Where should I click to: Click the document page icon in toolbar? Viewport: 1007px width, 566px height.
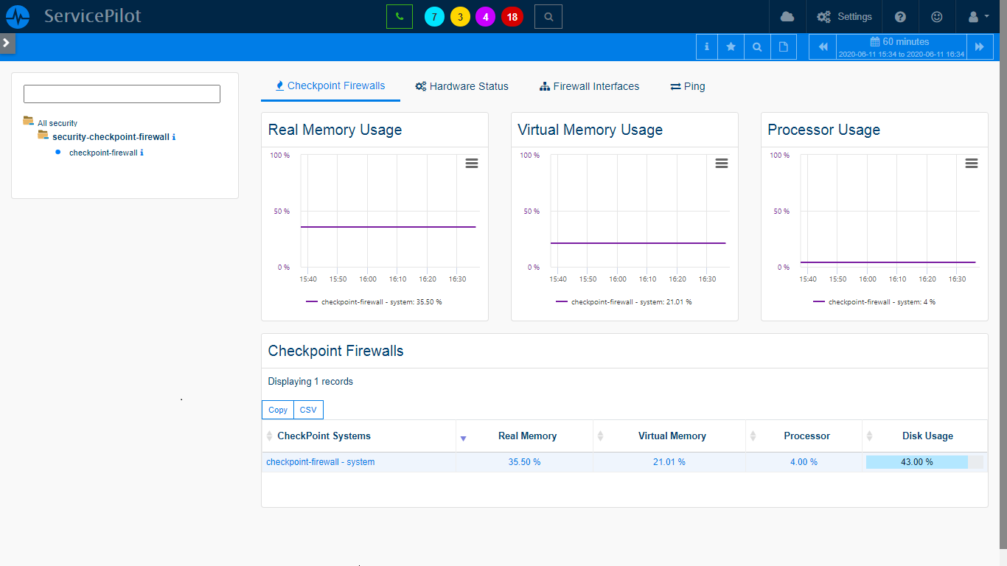tap(784, 46)
